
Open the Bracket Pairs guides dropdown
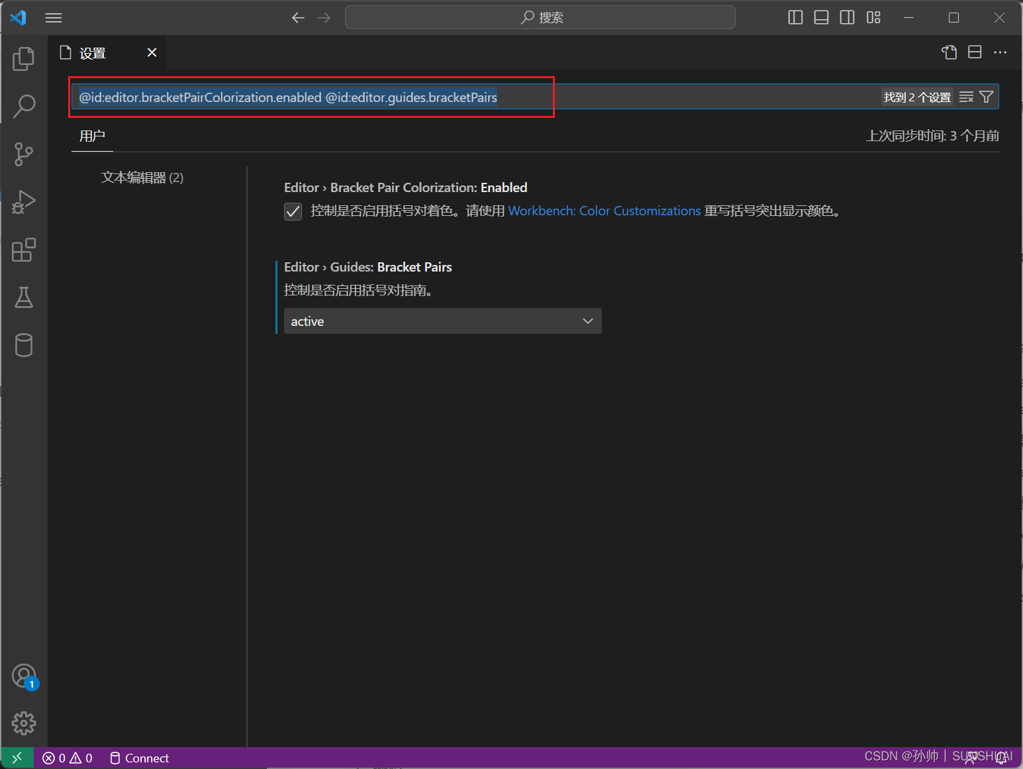click(442, 321)
